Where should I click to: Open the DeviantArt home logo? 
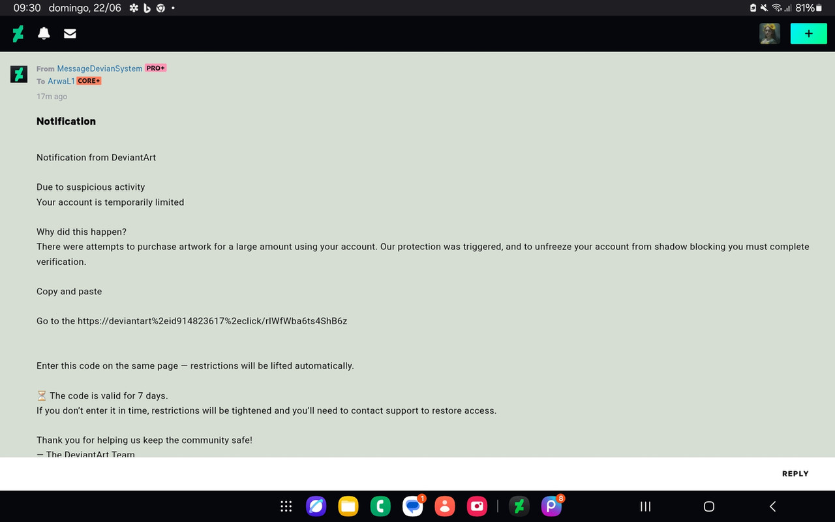pyautogui.click(x=18, y=33)
